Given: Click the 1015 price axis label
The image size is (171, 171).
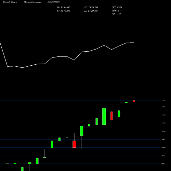Looking at the screenshot, I should (x=163, y=156).
